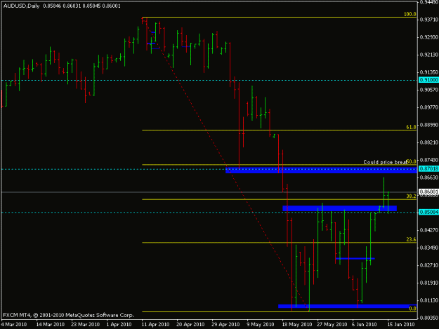This screenshot has width=439, height=329.
Task: Click the 0.93710 price axis label
Action: 429,20
